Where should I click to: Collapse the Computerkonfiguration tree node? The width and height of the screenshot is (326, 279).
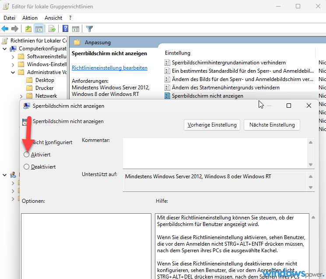point(4,49)
